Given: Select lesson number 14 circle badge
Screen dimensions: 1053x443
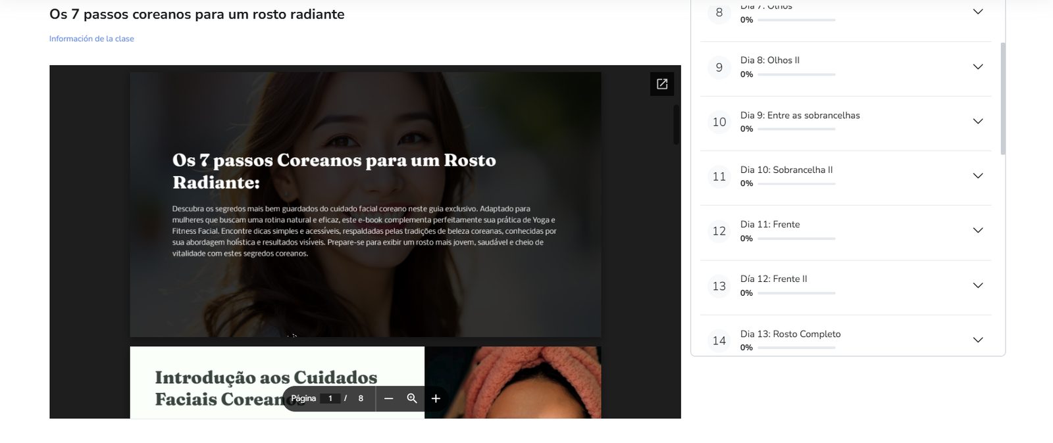Looking at the screenshot, I should coord(719,340).
